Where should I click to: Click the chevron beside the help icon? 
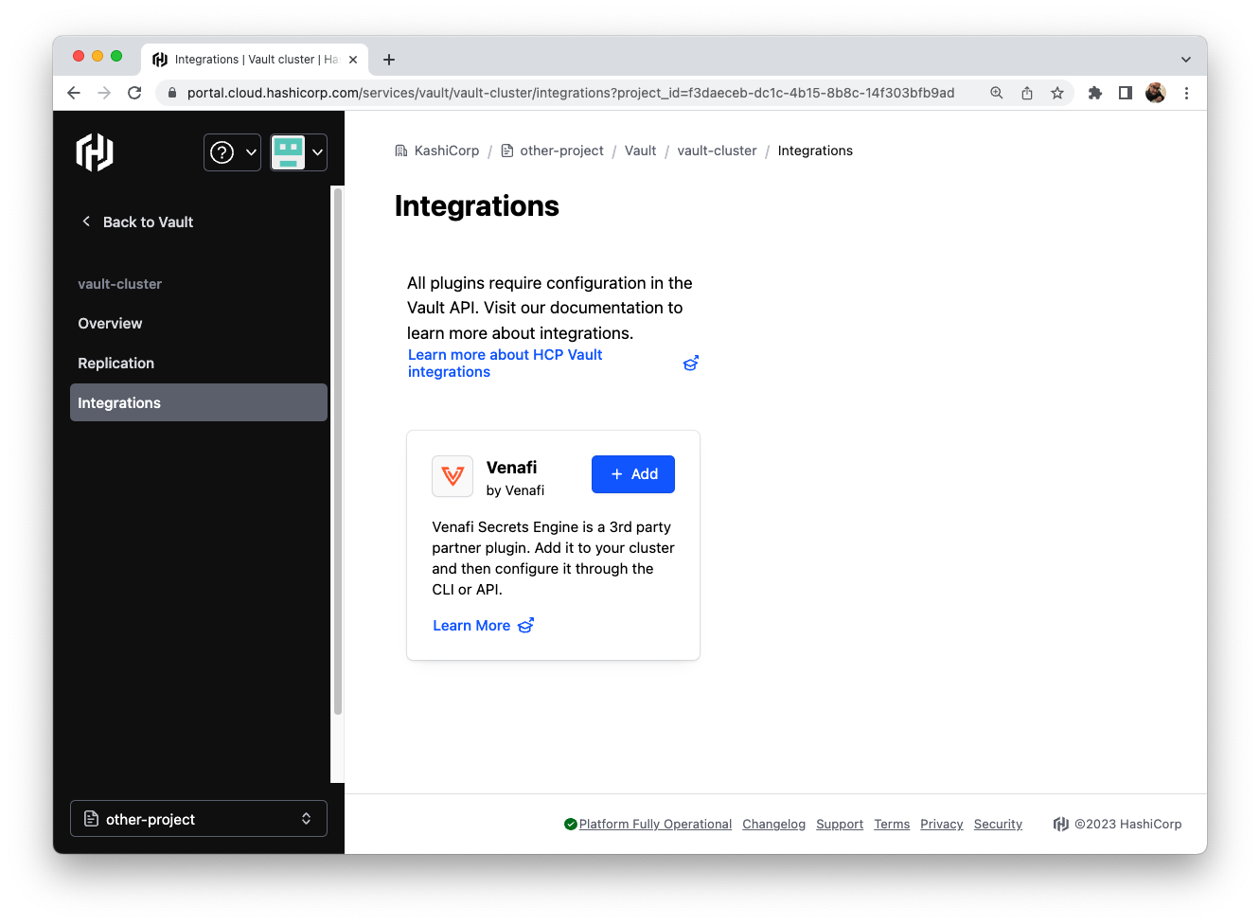(x=252, y=152)
